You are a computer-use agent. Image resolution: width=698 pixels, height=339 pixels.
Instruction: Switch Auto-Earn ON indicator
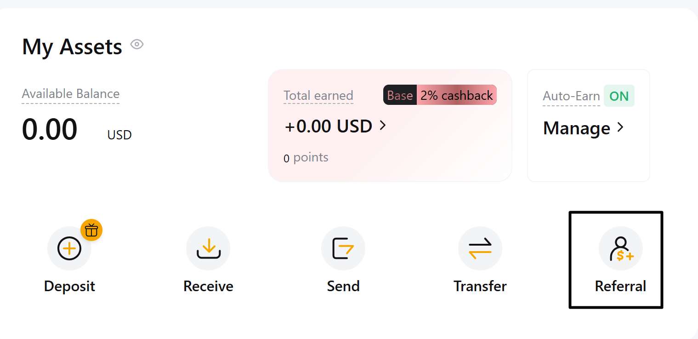click(619, 96)
